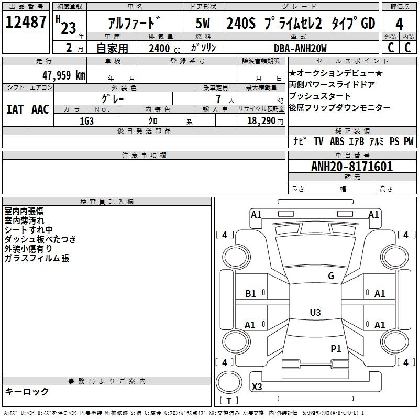Screen dimensions: 419x419
Task: Click the アルミ alloy wheel indicator
Action: 377,141
